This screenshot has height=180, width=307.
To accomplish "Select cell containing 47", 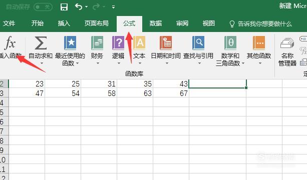I will pyautogui.click(x=27, y=93).
